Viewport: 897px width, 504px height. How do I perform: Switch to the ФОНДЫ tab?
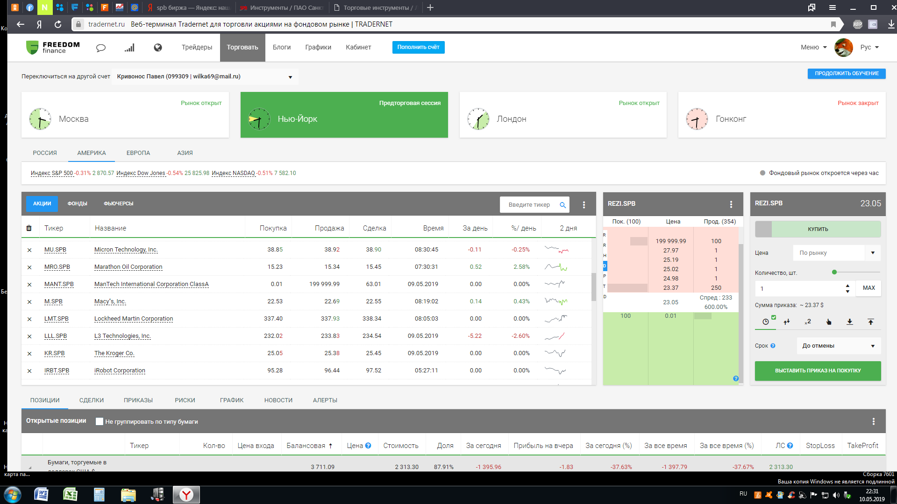[x=77, y=204]
